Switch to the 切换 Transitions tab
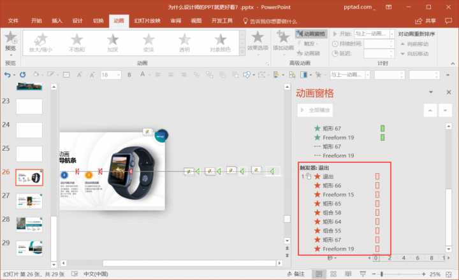 coord(98,21)
